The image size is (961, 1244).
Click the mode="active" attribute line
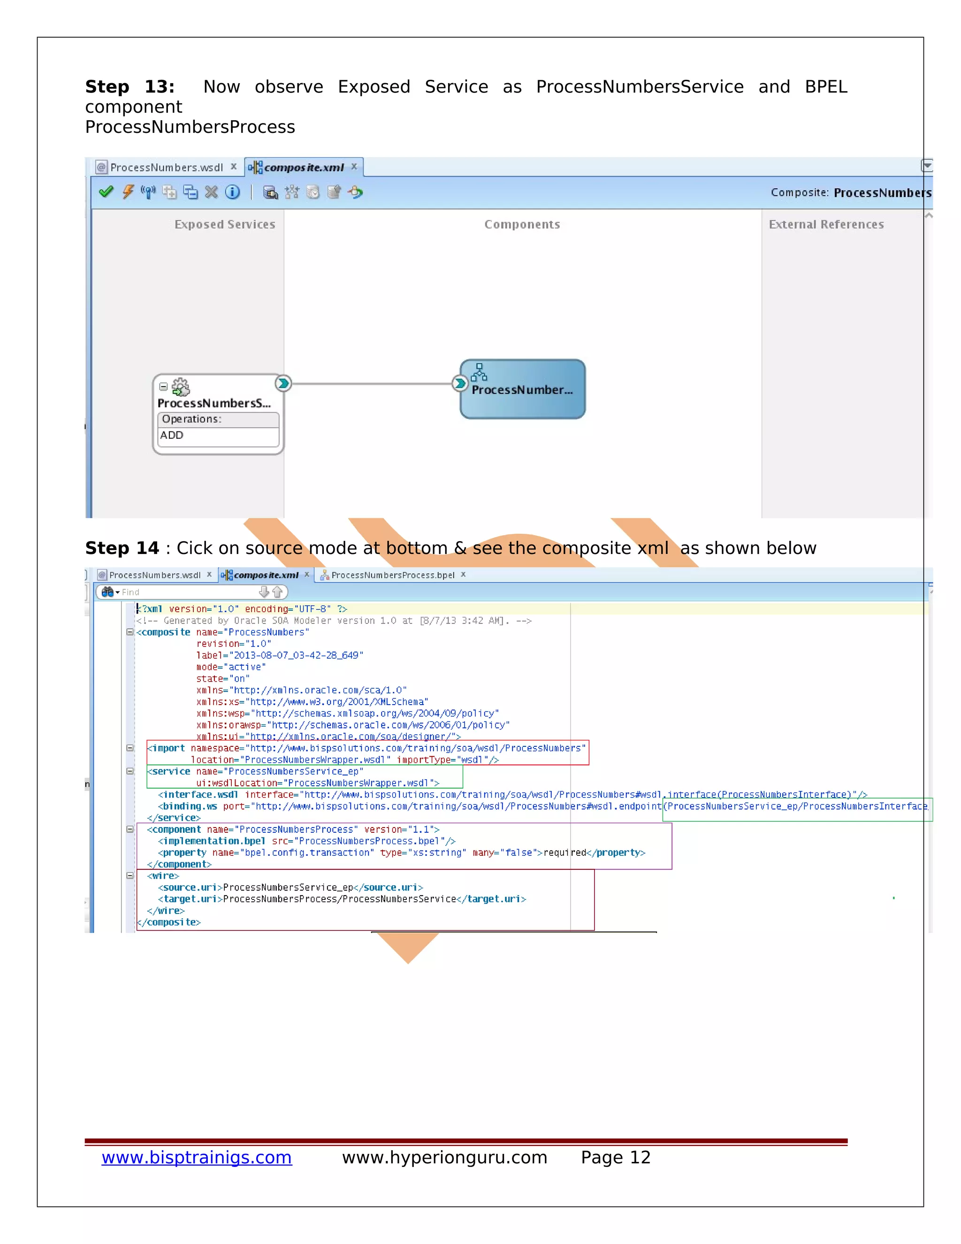click(231, 667)
